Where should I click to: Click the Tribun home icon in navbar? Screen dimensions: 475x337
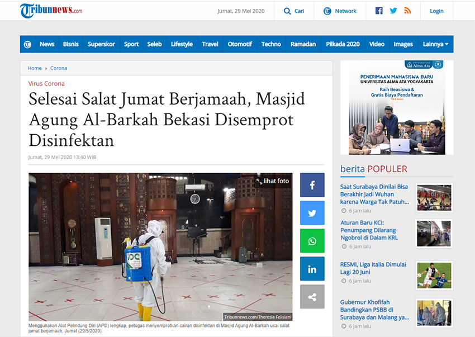27,44
